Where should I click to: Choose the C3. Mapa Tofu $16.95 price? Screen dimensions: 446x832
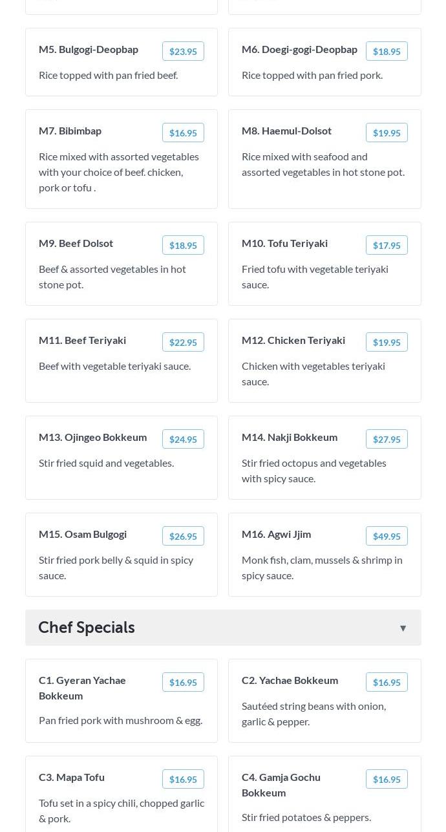click(x=183, y=780)
